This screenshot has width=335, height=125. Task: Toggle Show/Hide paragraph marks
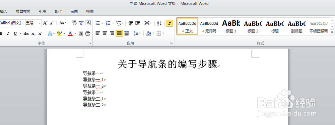point(170,23)
